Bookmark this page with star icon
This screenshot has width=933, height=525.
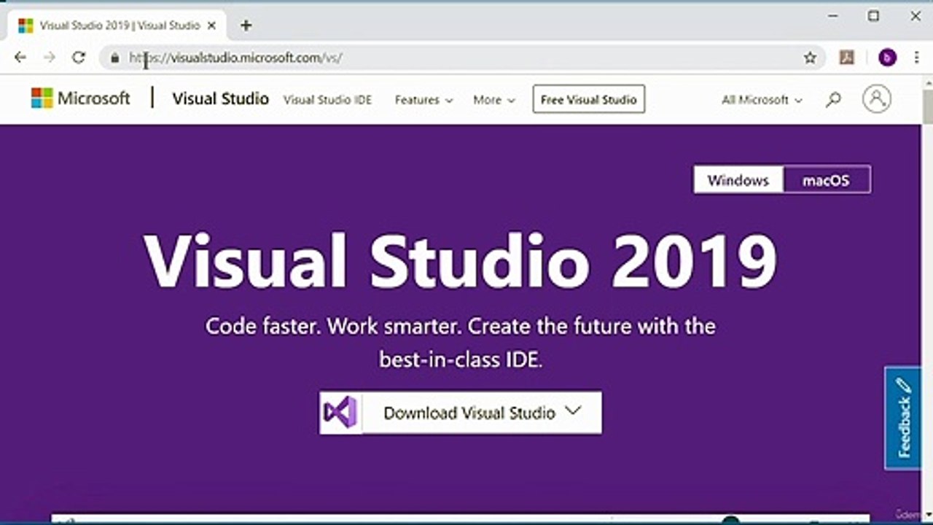[810, 58]
